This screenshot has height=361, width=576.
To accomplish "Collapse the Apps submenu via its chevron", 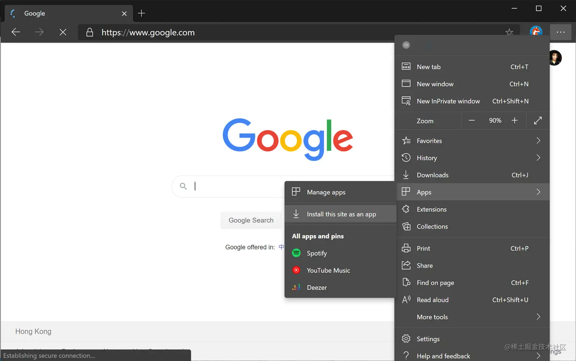I will pos(538,192).
